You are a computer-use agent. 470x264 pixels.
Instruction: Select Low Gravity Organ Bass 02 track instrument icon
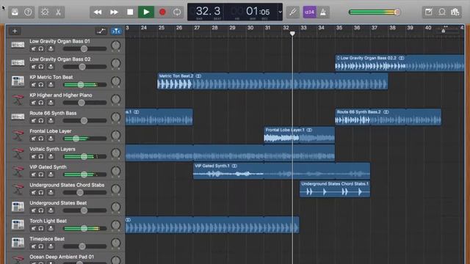(x=18, y=63)
